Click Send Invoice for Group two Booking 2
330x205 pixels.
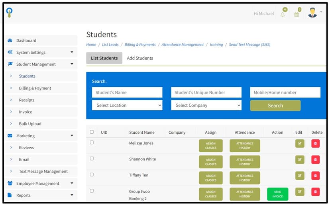(277, 194)
